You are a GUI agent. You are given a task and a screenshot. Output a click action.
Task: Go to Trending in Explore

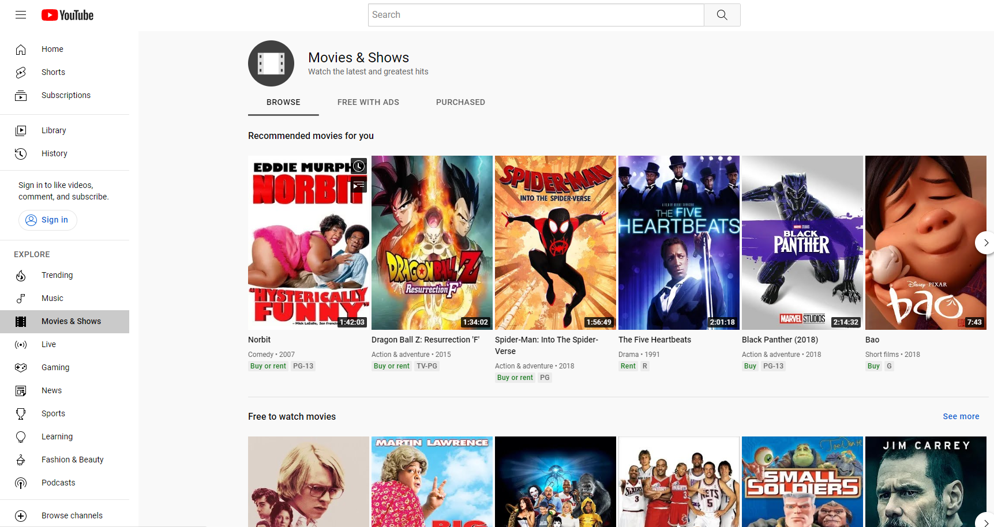tap(57, 275)
